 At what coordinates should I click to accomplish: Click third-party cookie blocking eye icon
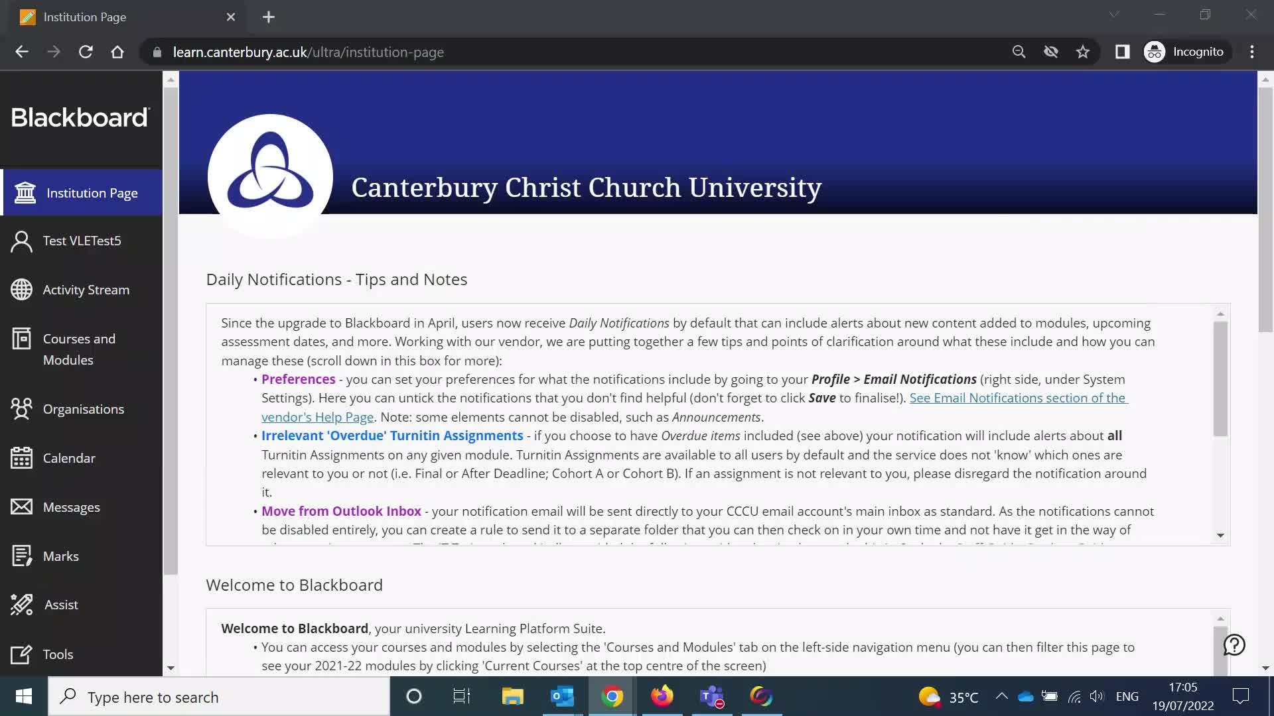tap(1050, 52)
